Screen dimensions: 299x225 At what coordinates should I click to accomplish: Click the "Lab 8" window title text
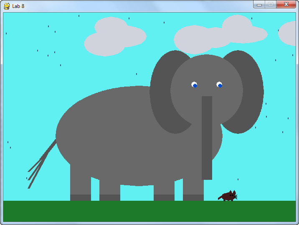pyautogui.click(x=18, y=6)
